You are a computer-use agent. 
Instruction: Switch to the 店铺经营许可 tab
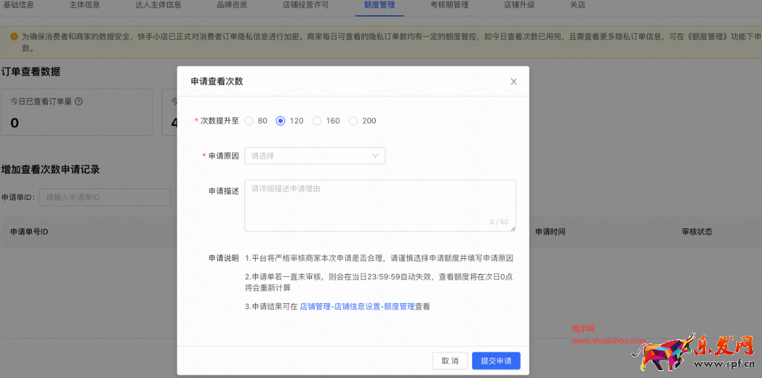(x=306, y=6)
